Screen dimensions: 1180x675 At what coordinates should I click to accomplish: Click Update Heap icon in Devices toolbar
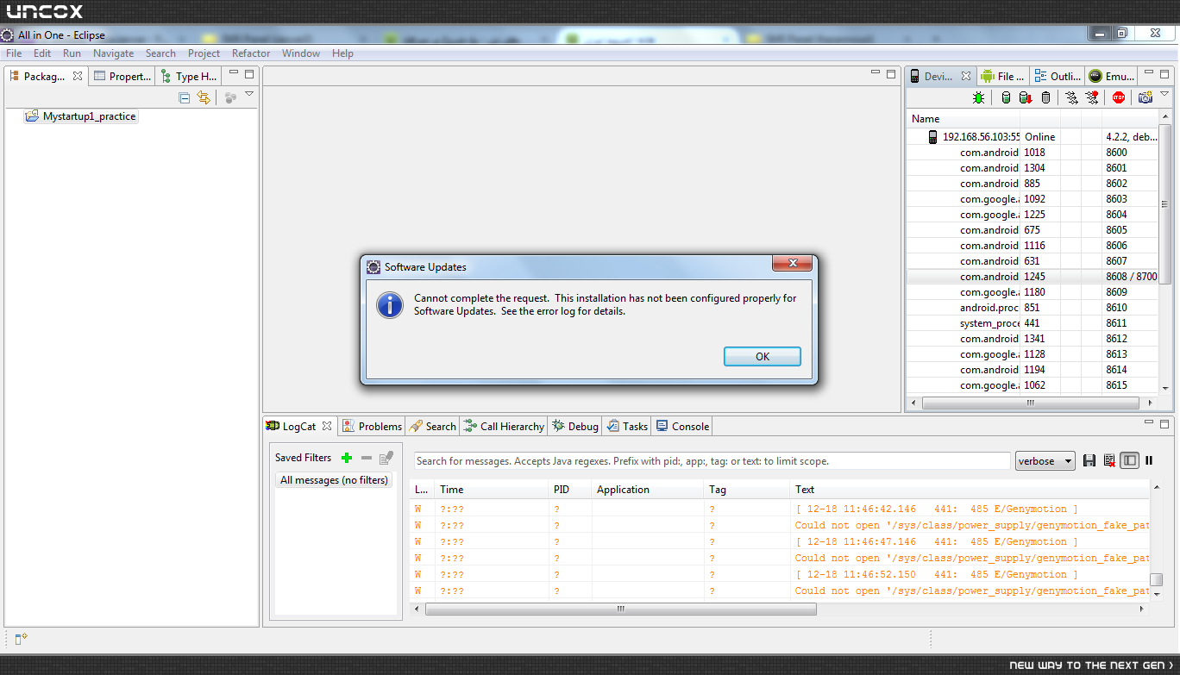pos(1006,97)
